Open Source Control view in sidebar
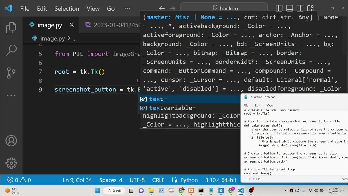Image resolution: width=348 pixels, height=196 pixels. pyautogui.click(x=11, y=73)
